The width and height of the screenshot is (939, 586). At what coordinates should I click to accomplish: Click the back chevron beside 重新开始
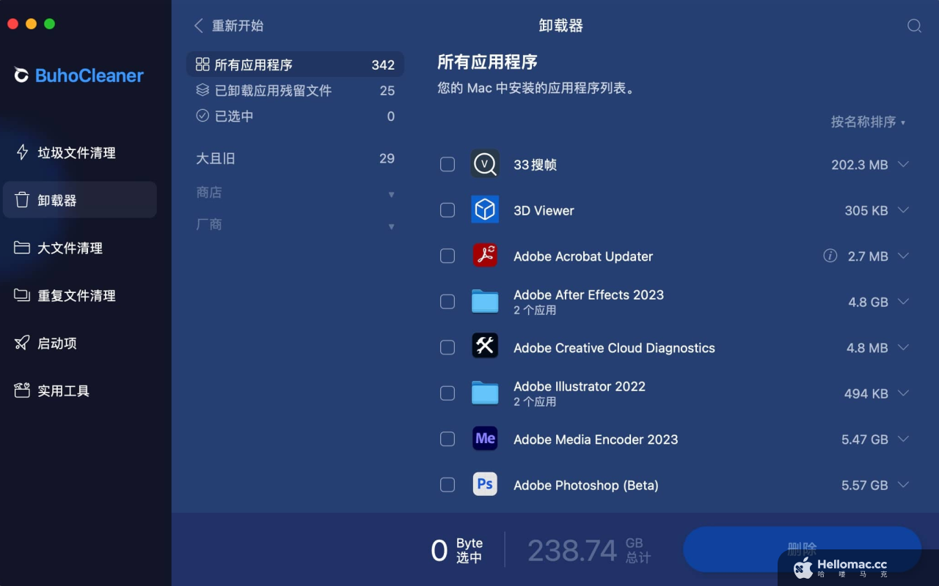click(198, 26)
